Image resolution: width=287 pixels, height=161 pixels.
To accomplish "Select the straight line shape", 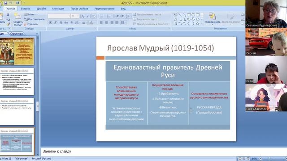I will tap(180, 15).
